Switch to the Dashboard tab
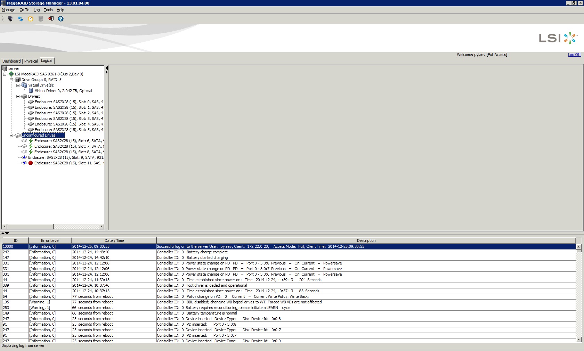This screenshot has width=584, height=351. 11,61
